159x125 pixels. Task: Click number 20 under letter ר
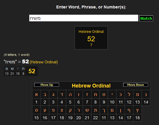coord(79,118)
